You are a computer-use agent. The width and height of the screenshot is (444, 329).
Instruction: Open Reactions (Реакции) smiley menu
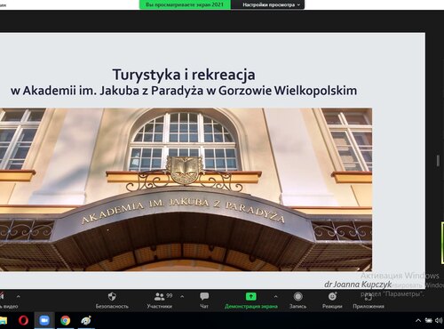332,301
